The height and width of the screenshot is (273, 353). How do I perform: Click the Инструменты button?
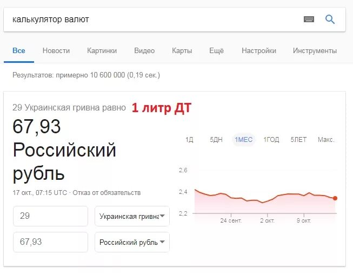point(315,50)
